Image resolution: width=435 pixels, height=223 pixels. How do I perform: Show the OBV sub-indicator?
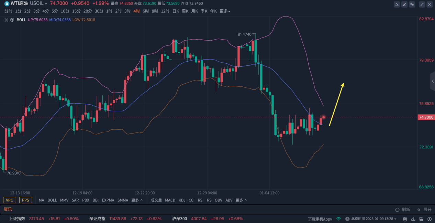219,200
